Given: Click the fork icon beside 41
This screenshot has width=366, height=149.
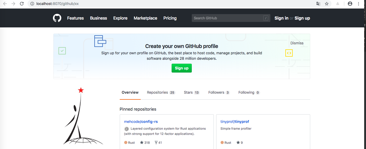Looking at the screenshot, I should [156, 142].
